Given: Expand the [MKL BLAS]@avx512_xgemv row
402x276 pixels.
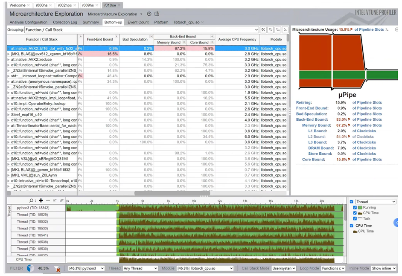Looking at the screenshot, I should pyautogui.click(x=9, y=54).
